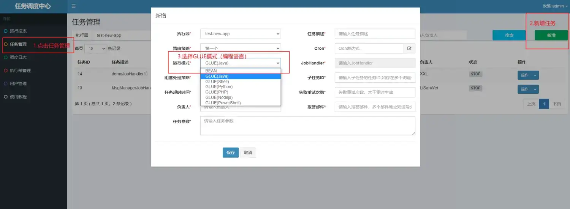Screen dimensions: 570x209
Task: Choose GLUE(PHP) in the run mode list
Action: coord(241,92)
